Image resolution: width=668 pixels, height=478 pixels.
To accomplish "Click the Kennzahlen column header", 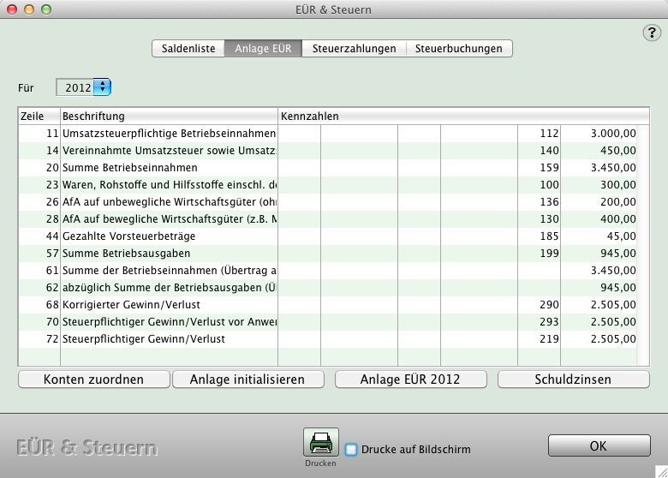I will [462, 116].
